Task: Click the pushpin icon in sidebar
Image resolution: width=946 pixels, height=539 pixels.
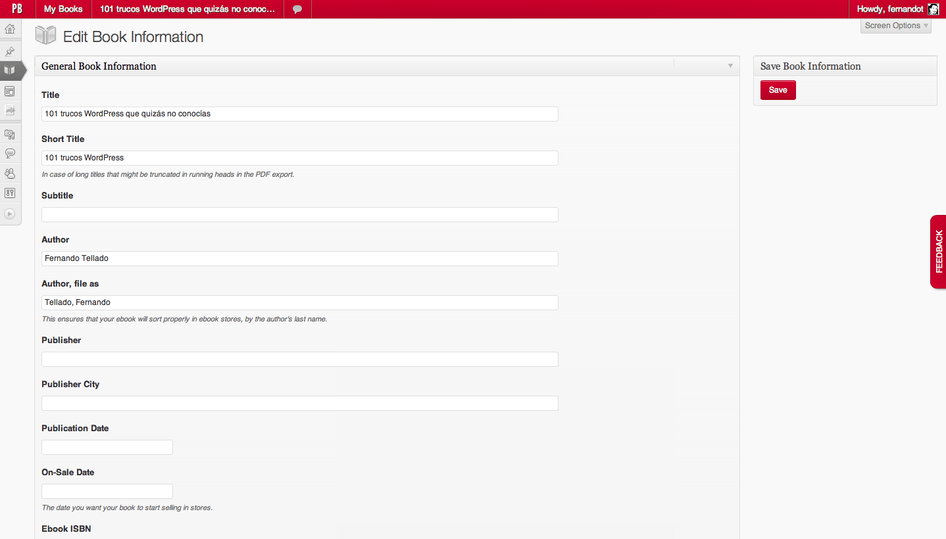Action: 10,51
